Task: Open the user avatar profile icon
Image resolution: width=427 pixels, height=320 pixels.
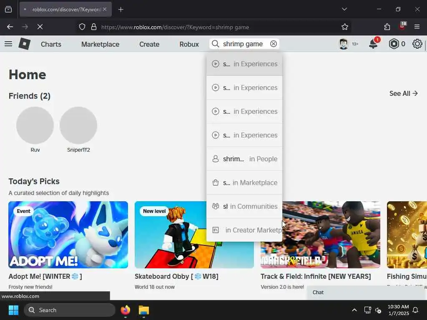Action: coord(344,44)
